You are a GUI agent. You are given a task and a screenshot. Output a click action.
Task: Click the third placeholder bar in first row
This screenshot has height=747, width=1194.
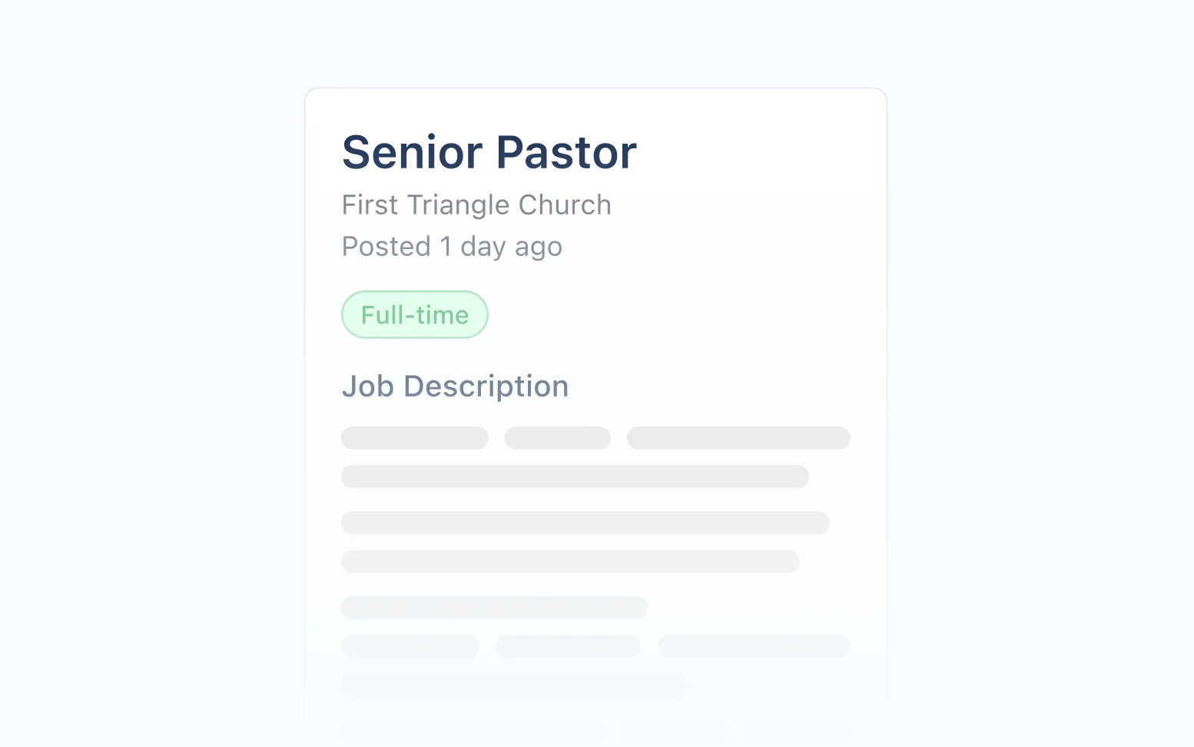click(x=738, y=437)
